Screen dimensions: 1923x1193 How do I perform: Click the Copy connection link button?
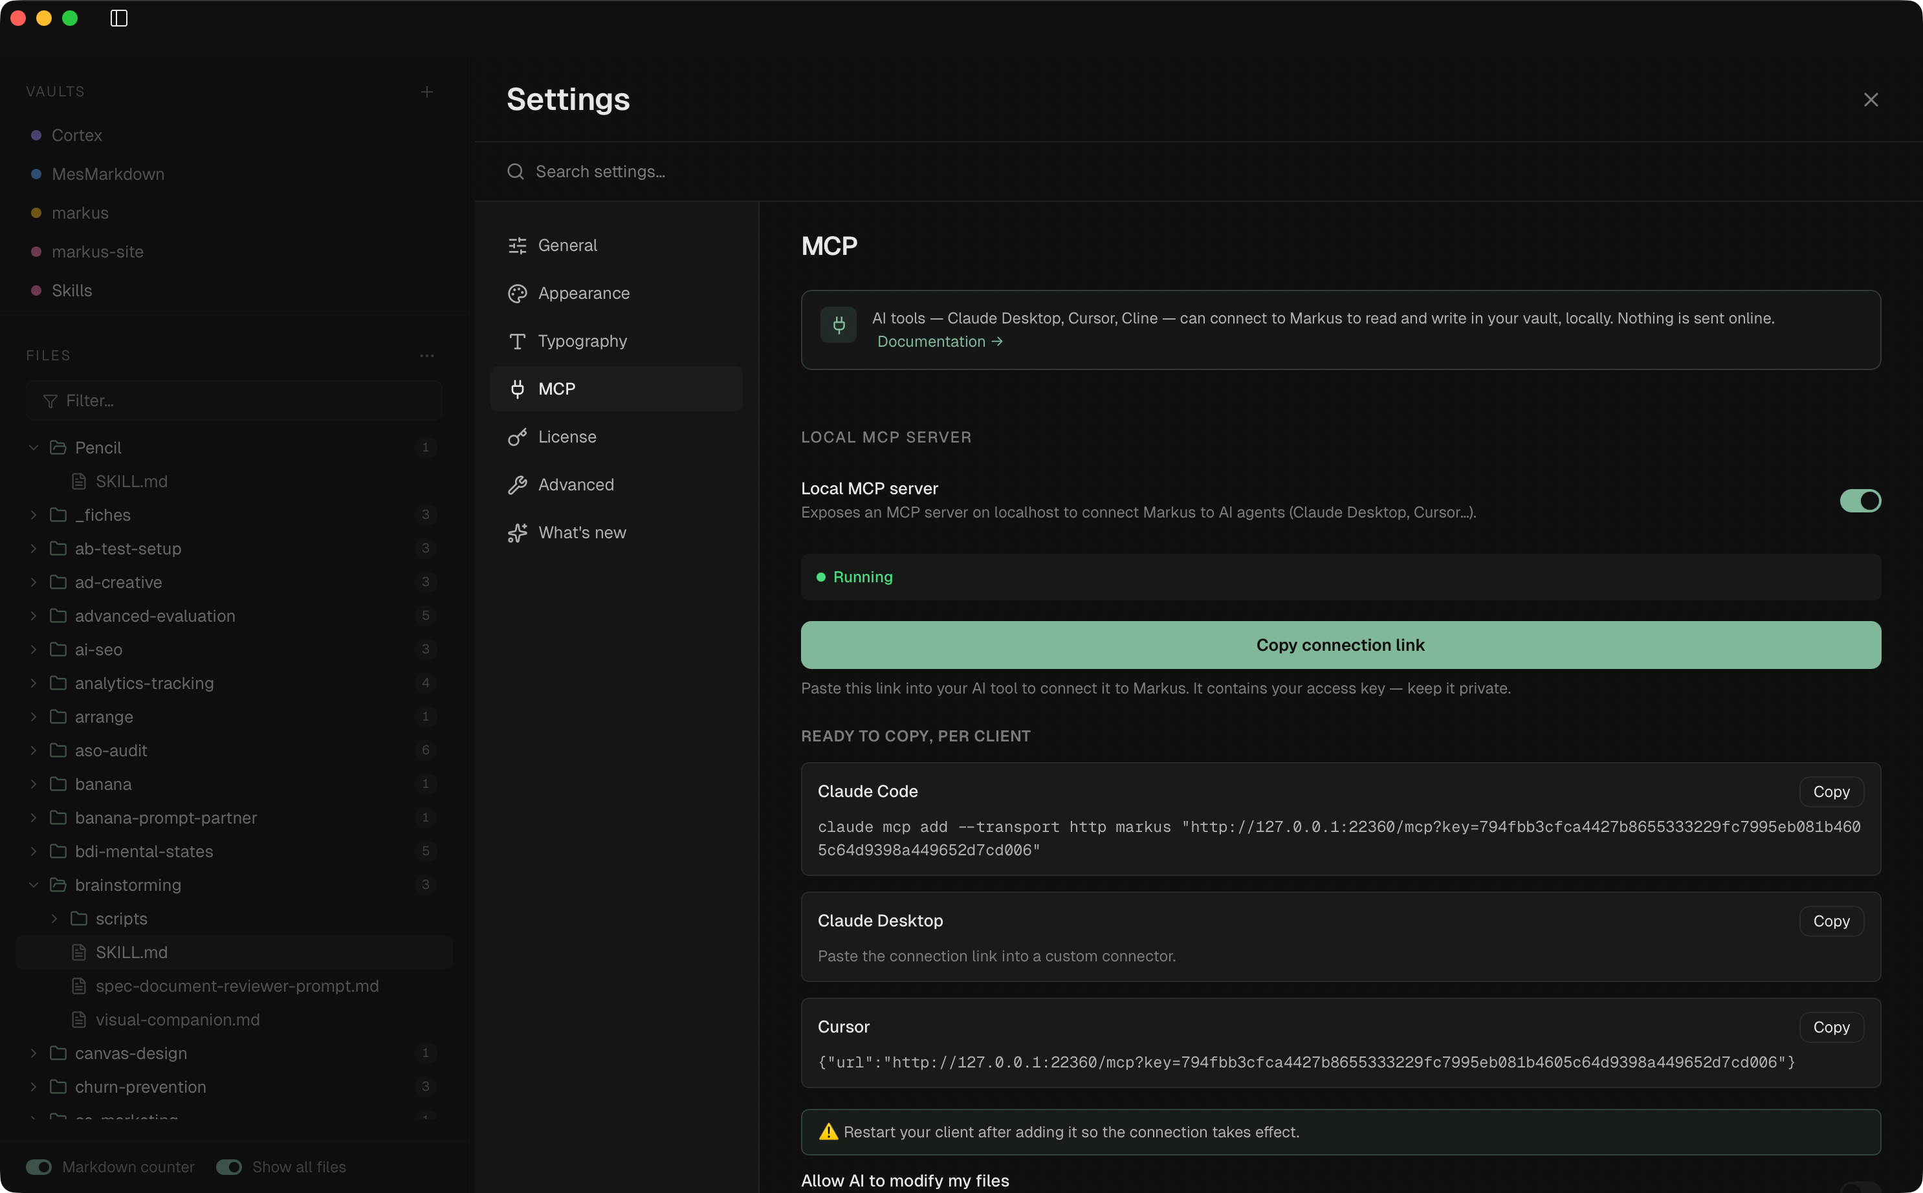tap(1341, 644)
